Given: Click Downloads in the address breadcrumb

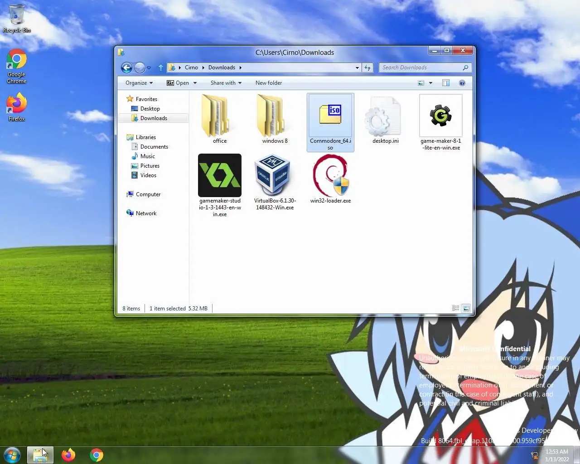Looking at the screenshot, I should (x=222, y=68).
